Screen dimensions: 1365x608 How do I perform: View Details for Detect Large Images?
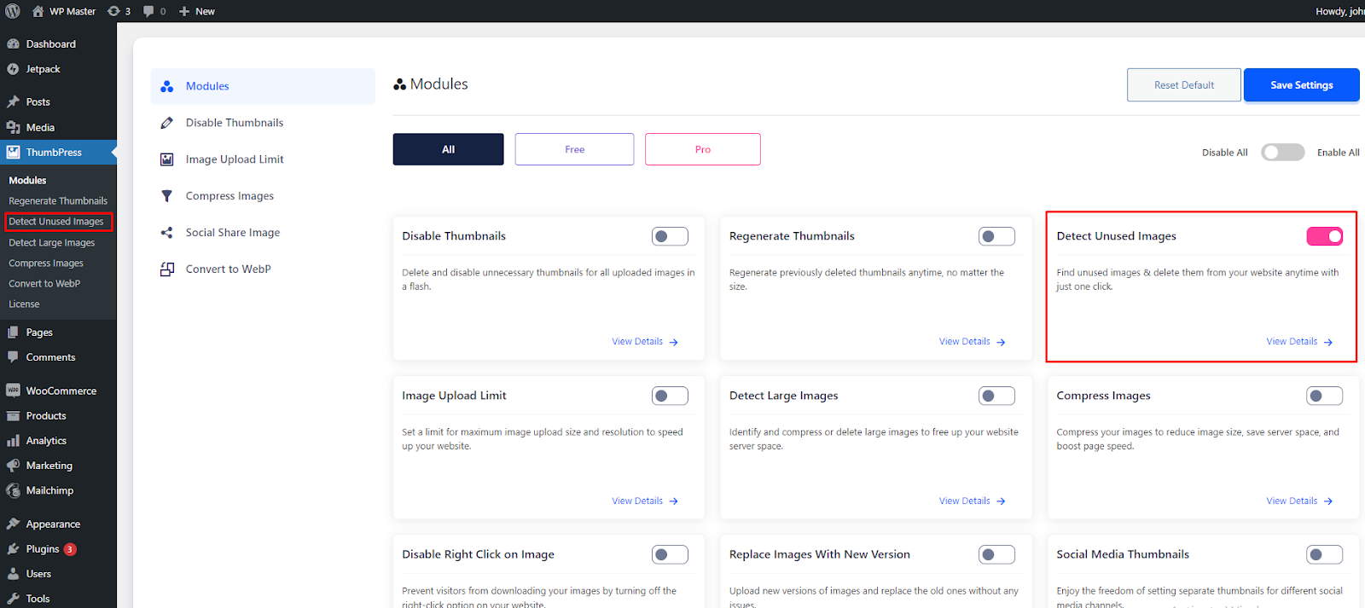coord(973,501)
